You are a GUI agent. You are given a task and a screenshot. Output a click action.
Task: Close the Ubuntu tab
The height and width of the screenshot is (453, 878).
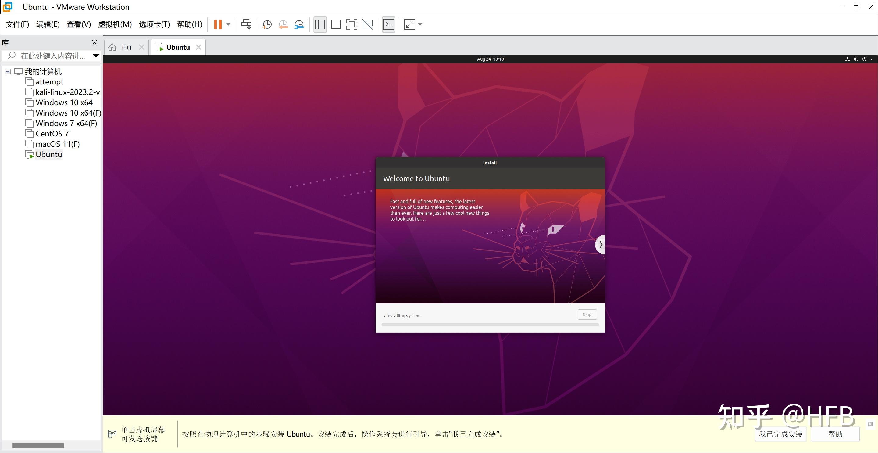[x=198, y=47]
